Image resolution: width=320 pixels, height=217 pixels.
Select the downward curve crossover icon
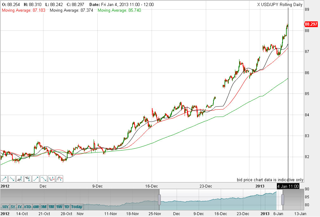click(59, 179)
